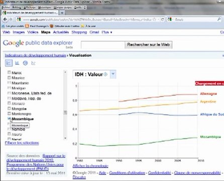Open the Rapport sur le développement humain 2010 link
Image resolution: width=224 pixels, height=181 pixels.
coord(36,158)
